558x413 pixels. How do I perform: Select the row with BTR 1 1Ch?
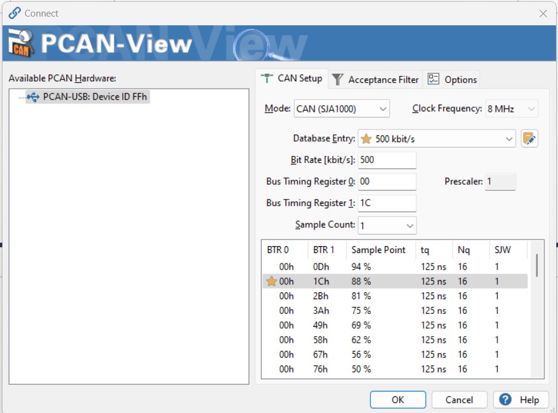395,281
